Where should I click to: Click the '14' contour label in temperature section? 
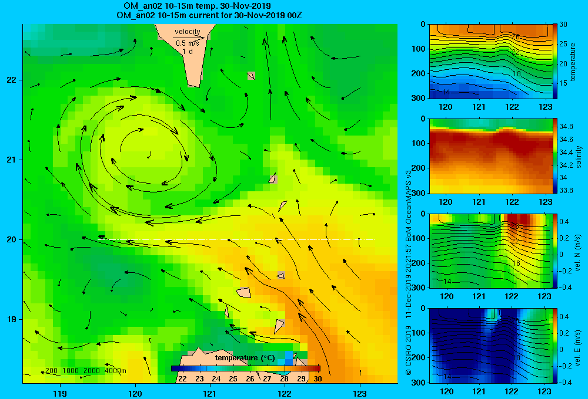click(x=446, y=92)
